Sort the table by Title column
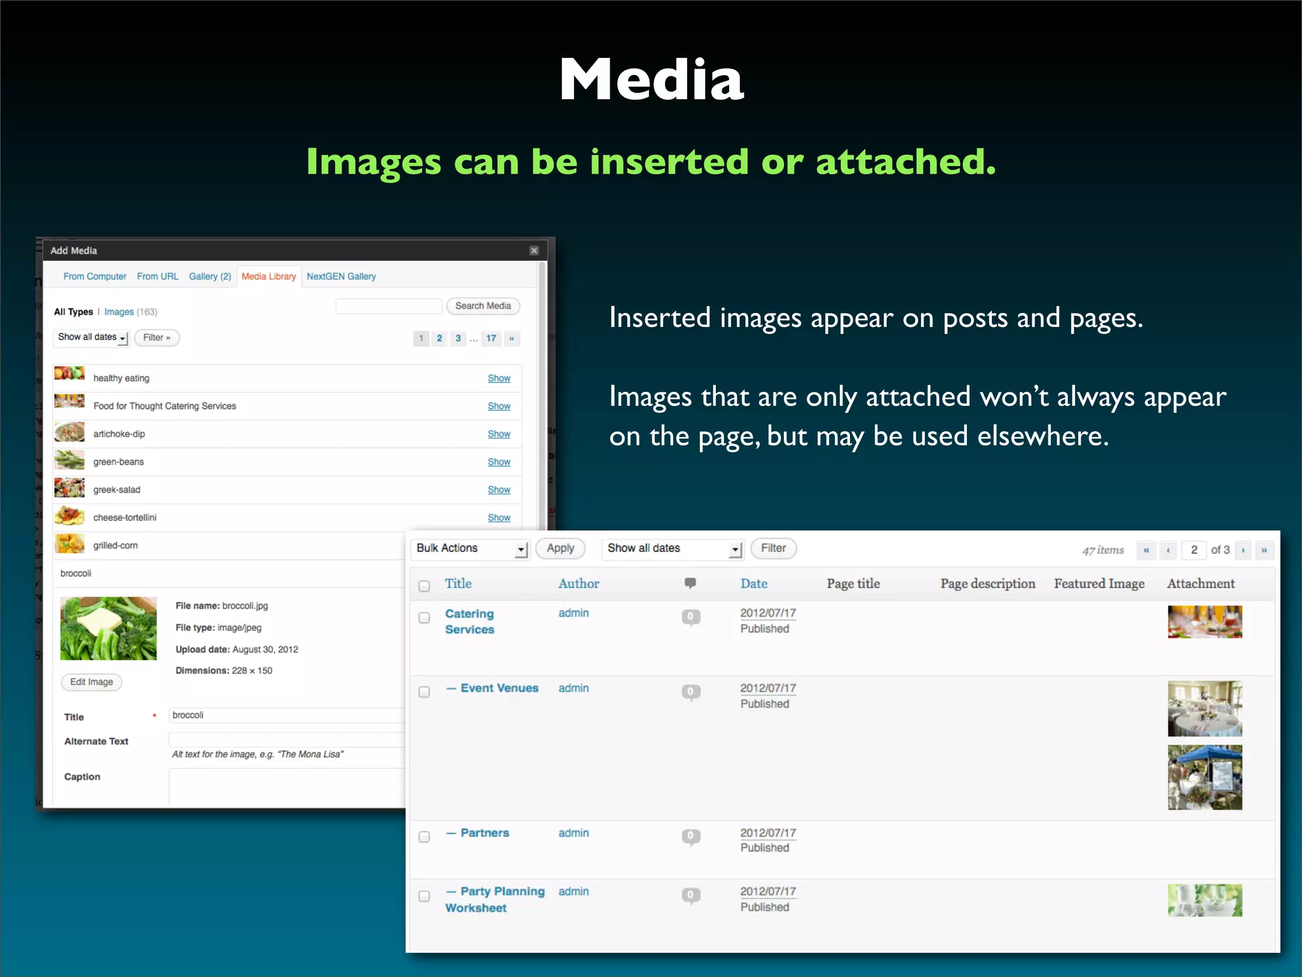 point(458,583)
